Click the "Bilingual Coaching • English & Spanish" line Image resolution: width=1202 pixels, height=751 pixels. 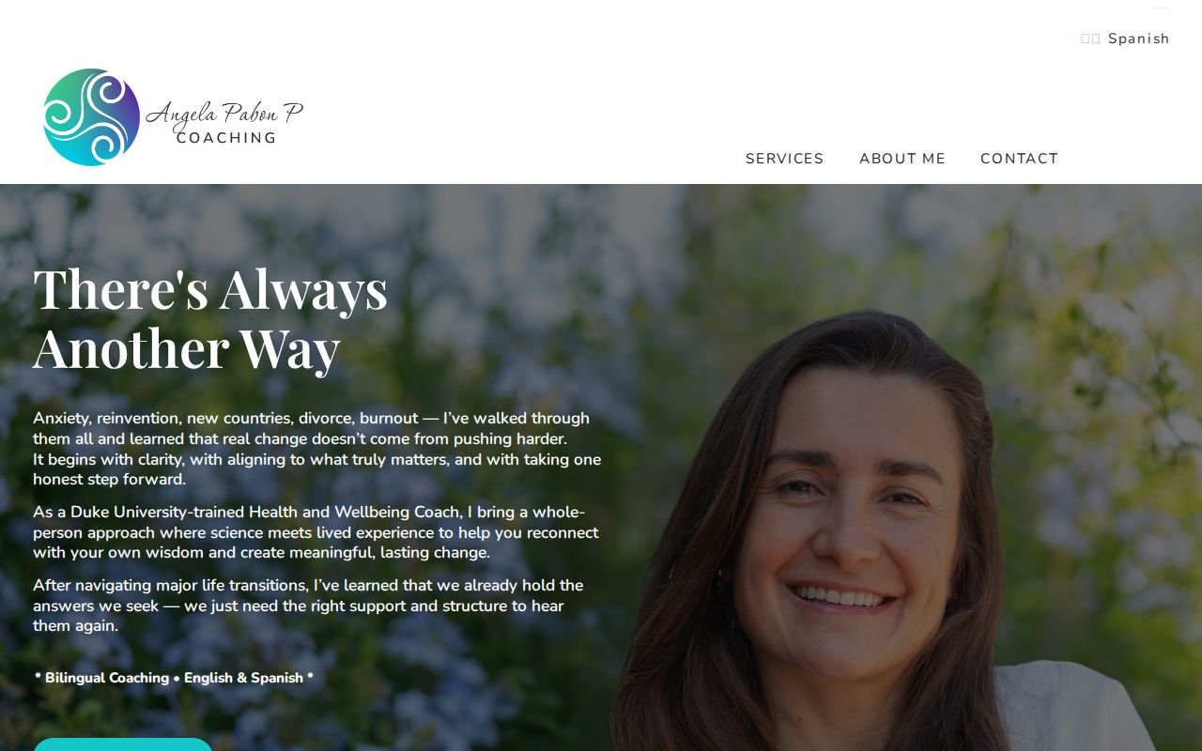coord(174,678)
